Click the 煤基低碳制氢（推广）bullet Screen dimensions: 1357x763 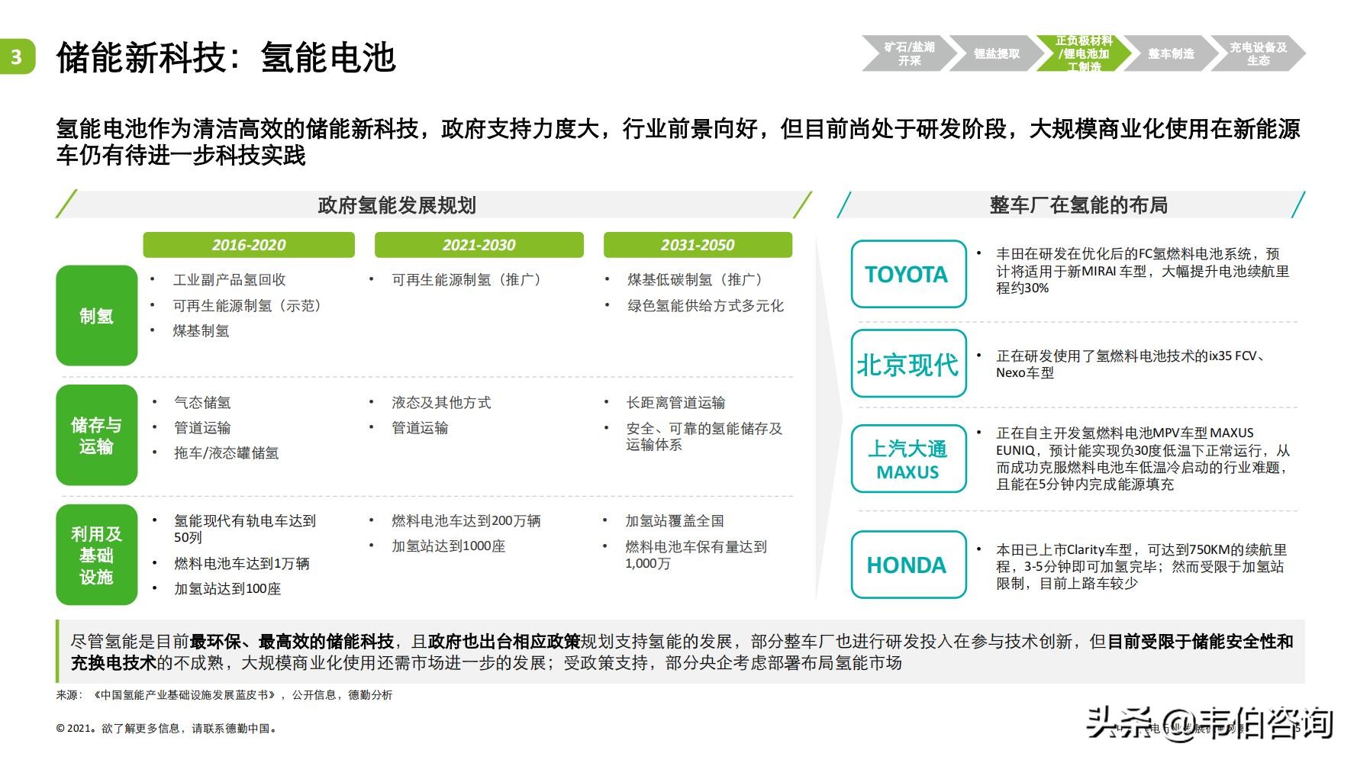pos(698,280)
